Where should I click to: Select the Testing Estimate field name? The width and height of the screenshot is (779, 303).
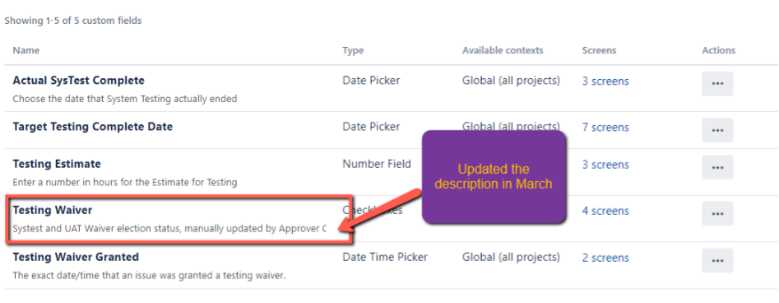coord(57,164)
